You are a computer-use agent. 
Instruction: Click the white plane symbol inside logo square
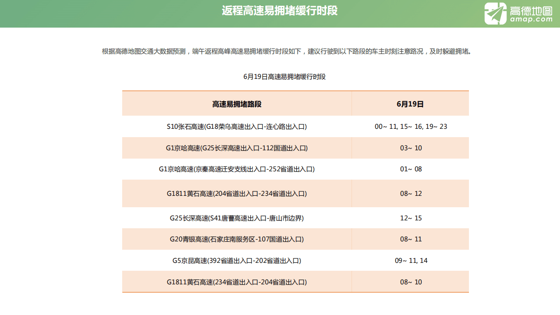click(495, 12)
